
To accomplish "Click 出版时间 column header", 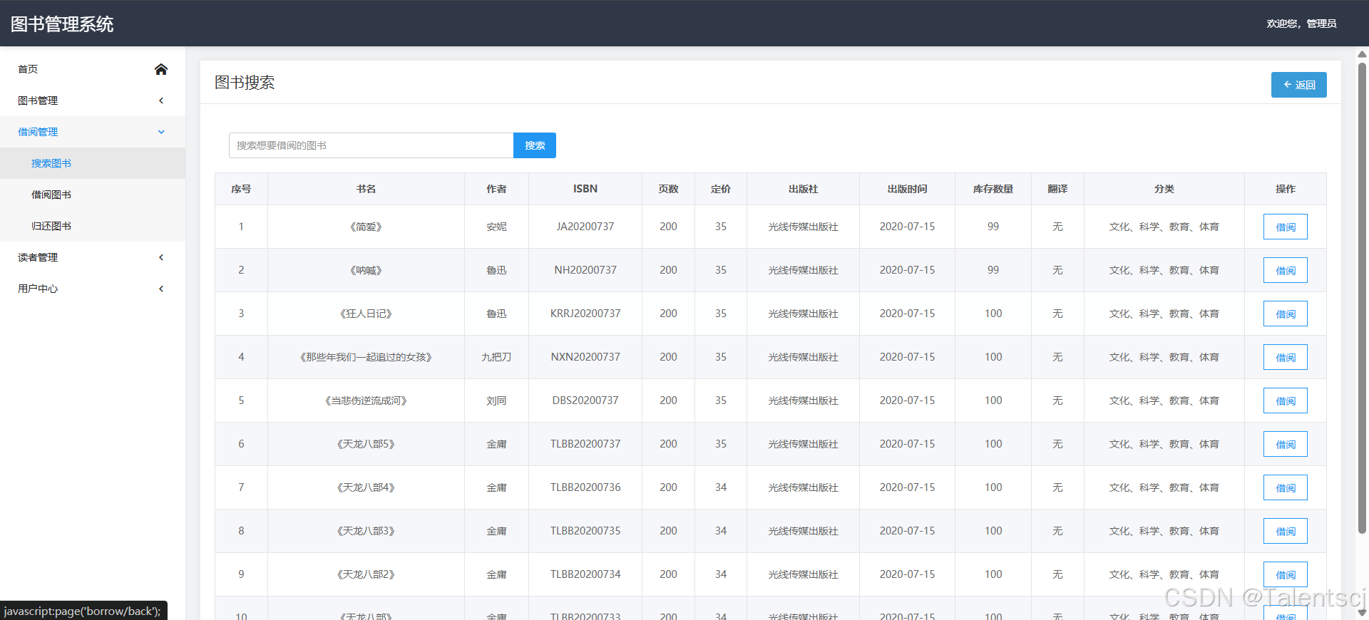I will (907, 189).
